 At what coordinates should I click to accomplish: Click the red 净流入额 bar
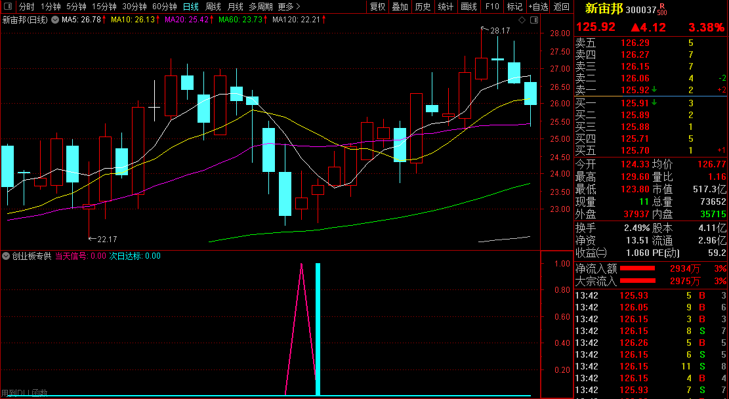pyautogui.click(x=638, y=268)
